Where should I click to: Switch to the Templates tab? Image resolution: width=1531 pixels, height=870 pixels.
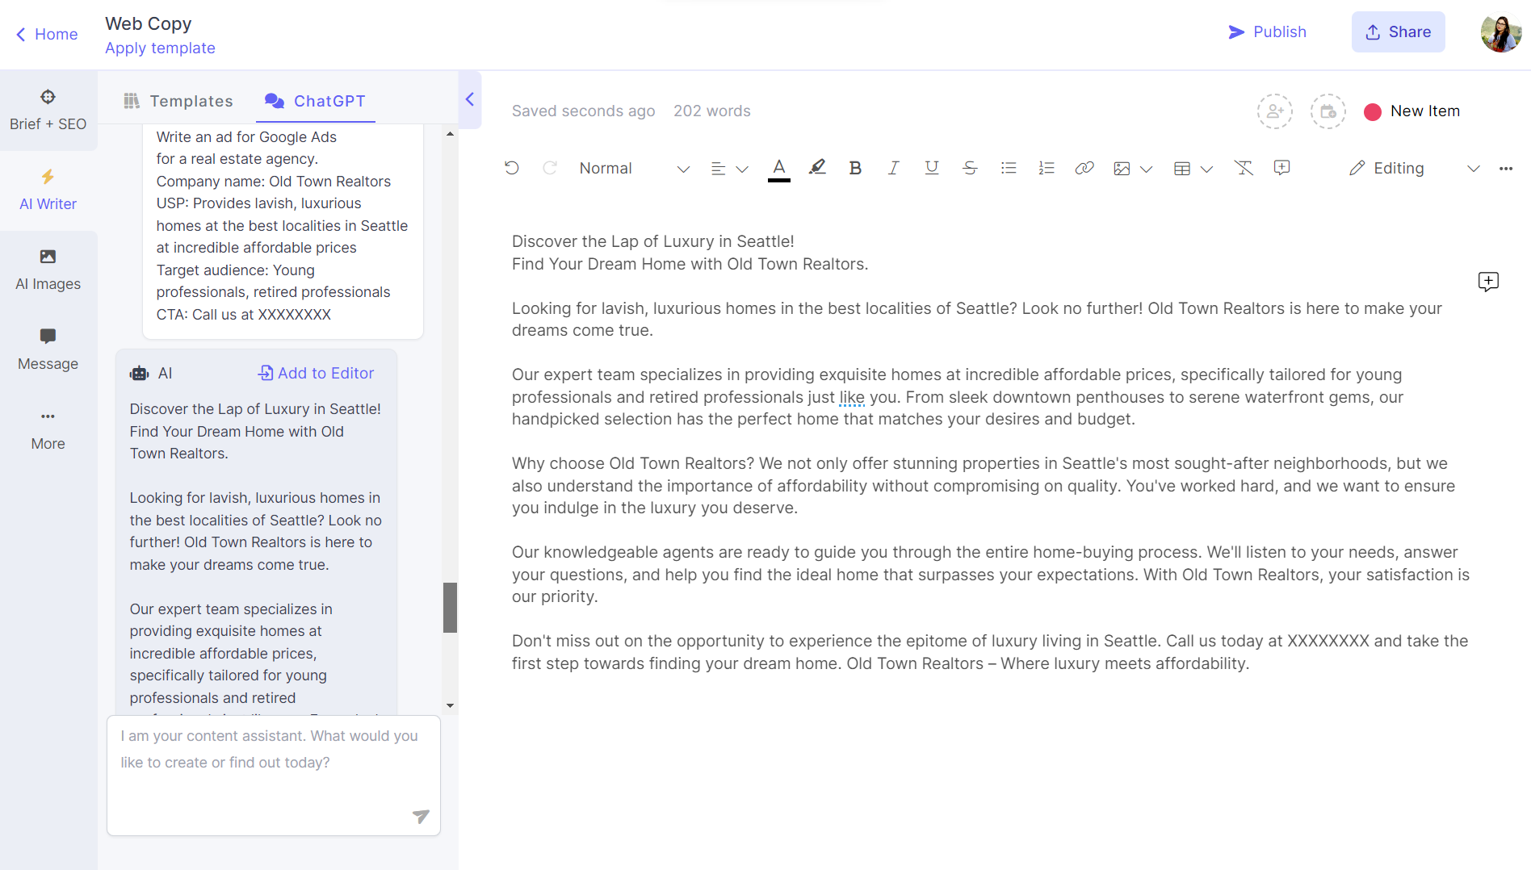coord(178,101)
